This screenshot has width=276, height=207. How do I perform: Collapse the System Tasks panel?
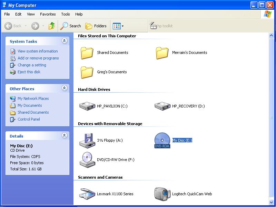[x=65, y=41]
